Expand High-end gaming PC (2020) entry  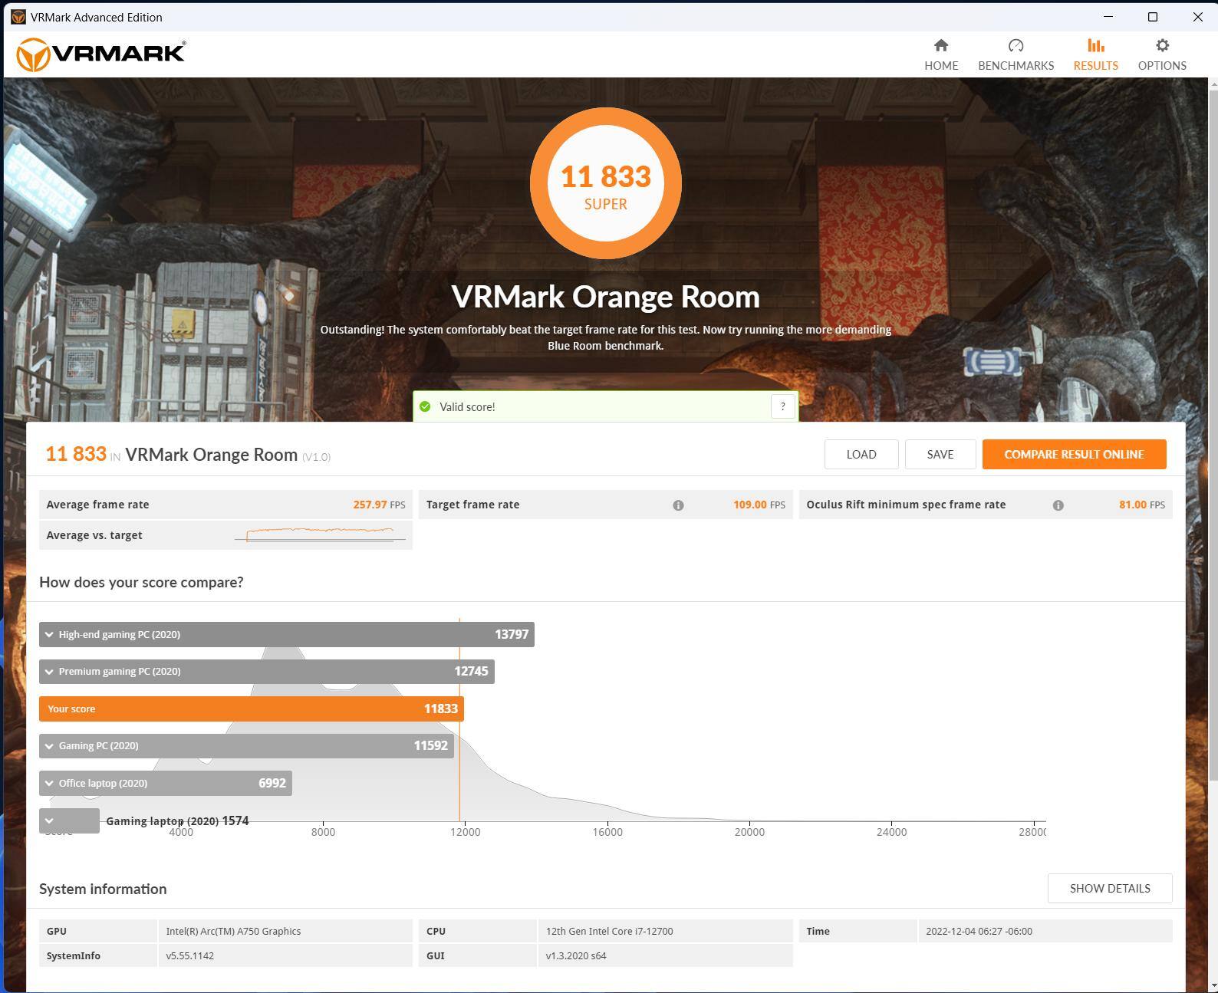pyautogui.click(x=50, y=635)
